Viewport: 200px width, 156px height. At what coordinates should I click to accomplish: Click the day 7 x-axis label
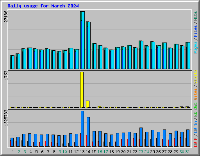pyautogui.click(x=48, y=152)
